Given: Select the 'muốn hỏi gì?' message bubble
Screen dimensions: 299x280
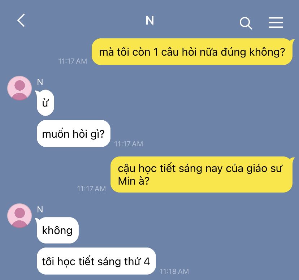Looking at the screenshot, I should pos(73,134).
